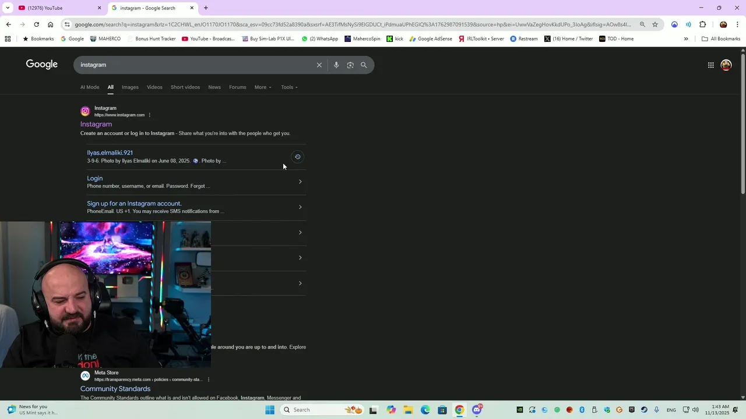Open the MAHERCO bookmark

pos(105,39)
